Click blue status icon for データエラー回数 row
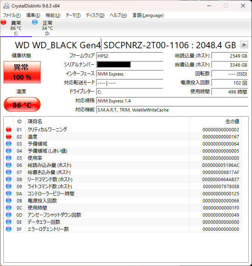This screenshot has height=266, width=252. [9, 222]
